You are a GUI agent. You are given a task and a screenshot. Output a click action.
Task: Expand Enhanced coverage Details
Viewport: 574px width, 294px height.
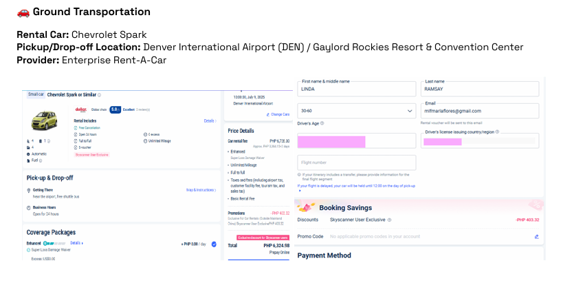click(77, 243)
